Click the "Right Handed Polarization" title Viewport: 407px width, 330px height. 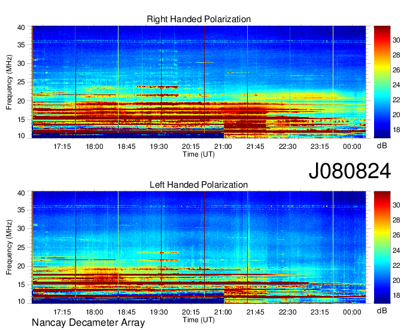pyautogui.click(x=199, y=19)
